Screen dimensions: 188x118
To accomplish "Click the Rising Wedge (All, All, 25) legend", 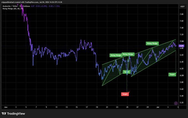I will click(x=13, y=9).
